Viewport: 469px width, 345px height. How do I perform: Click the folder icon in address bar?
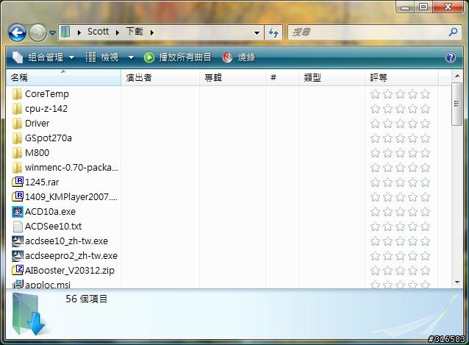click(x=65, y=32)
